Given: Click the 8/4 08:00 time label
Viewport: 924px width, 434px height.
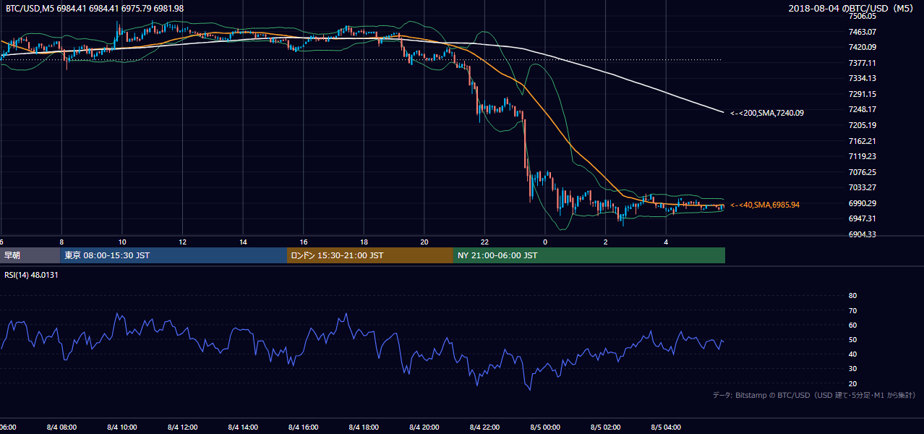Looking at the screenshot, I should 61,427.
